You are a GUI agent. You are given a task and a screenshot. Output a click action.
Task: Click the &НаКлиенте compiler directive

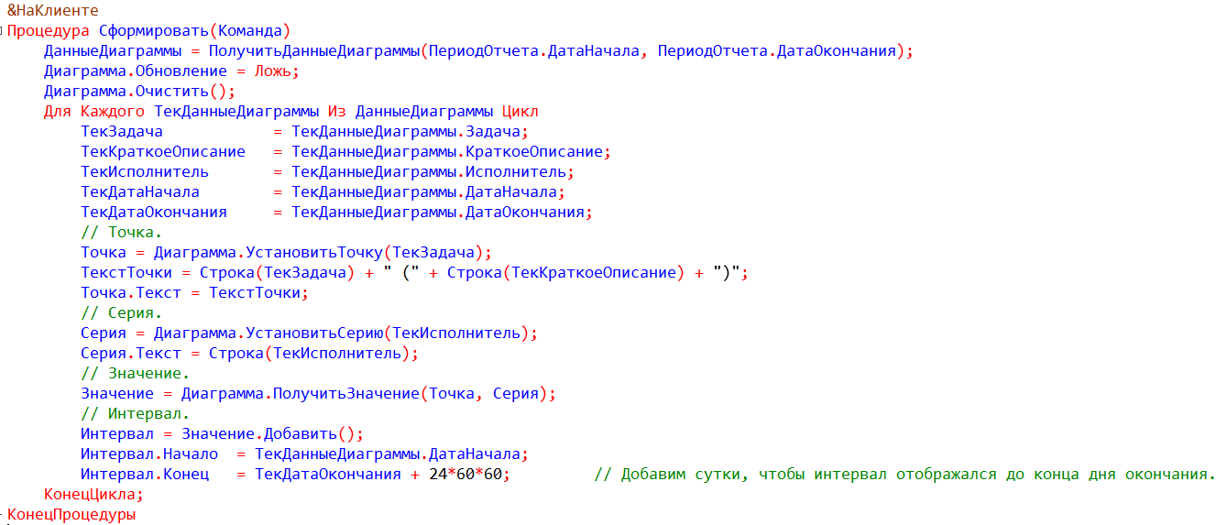(x=52, y=10)
